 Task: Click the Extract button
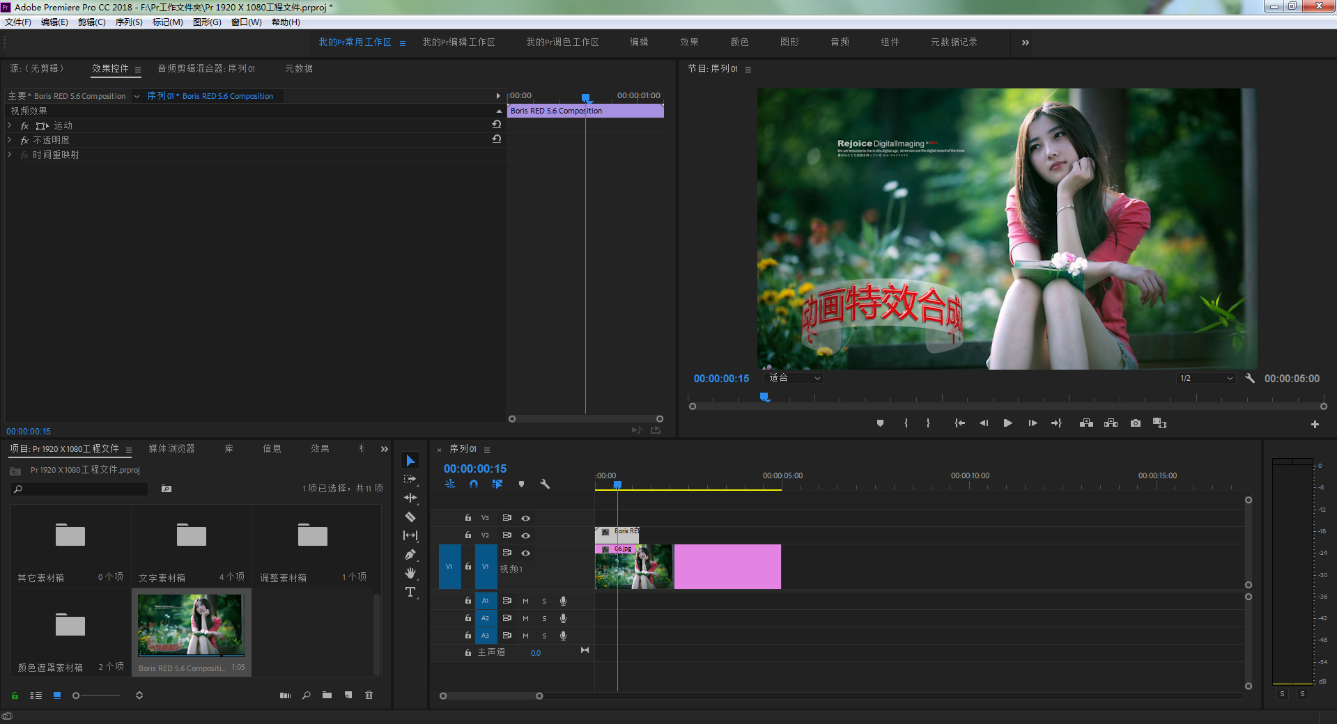[1111, 423]
